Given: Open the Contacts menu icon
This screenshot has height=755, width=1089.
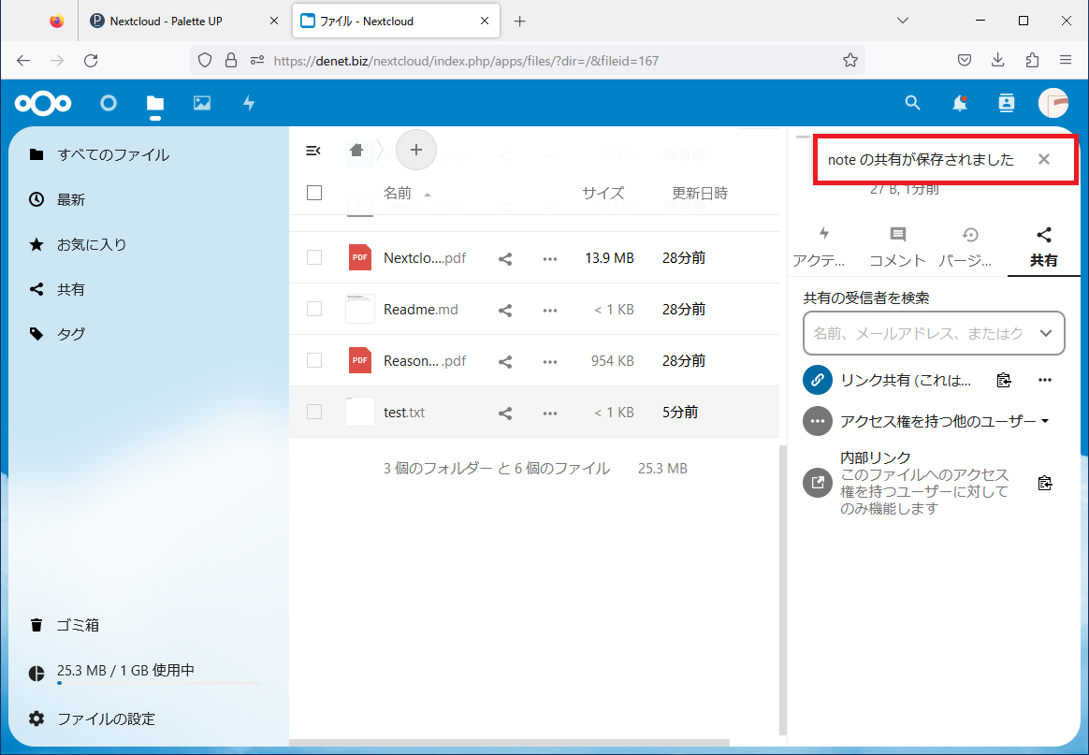Looking at the screenshot, I should click(1007, 104).
